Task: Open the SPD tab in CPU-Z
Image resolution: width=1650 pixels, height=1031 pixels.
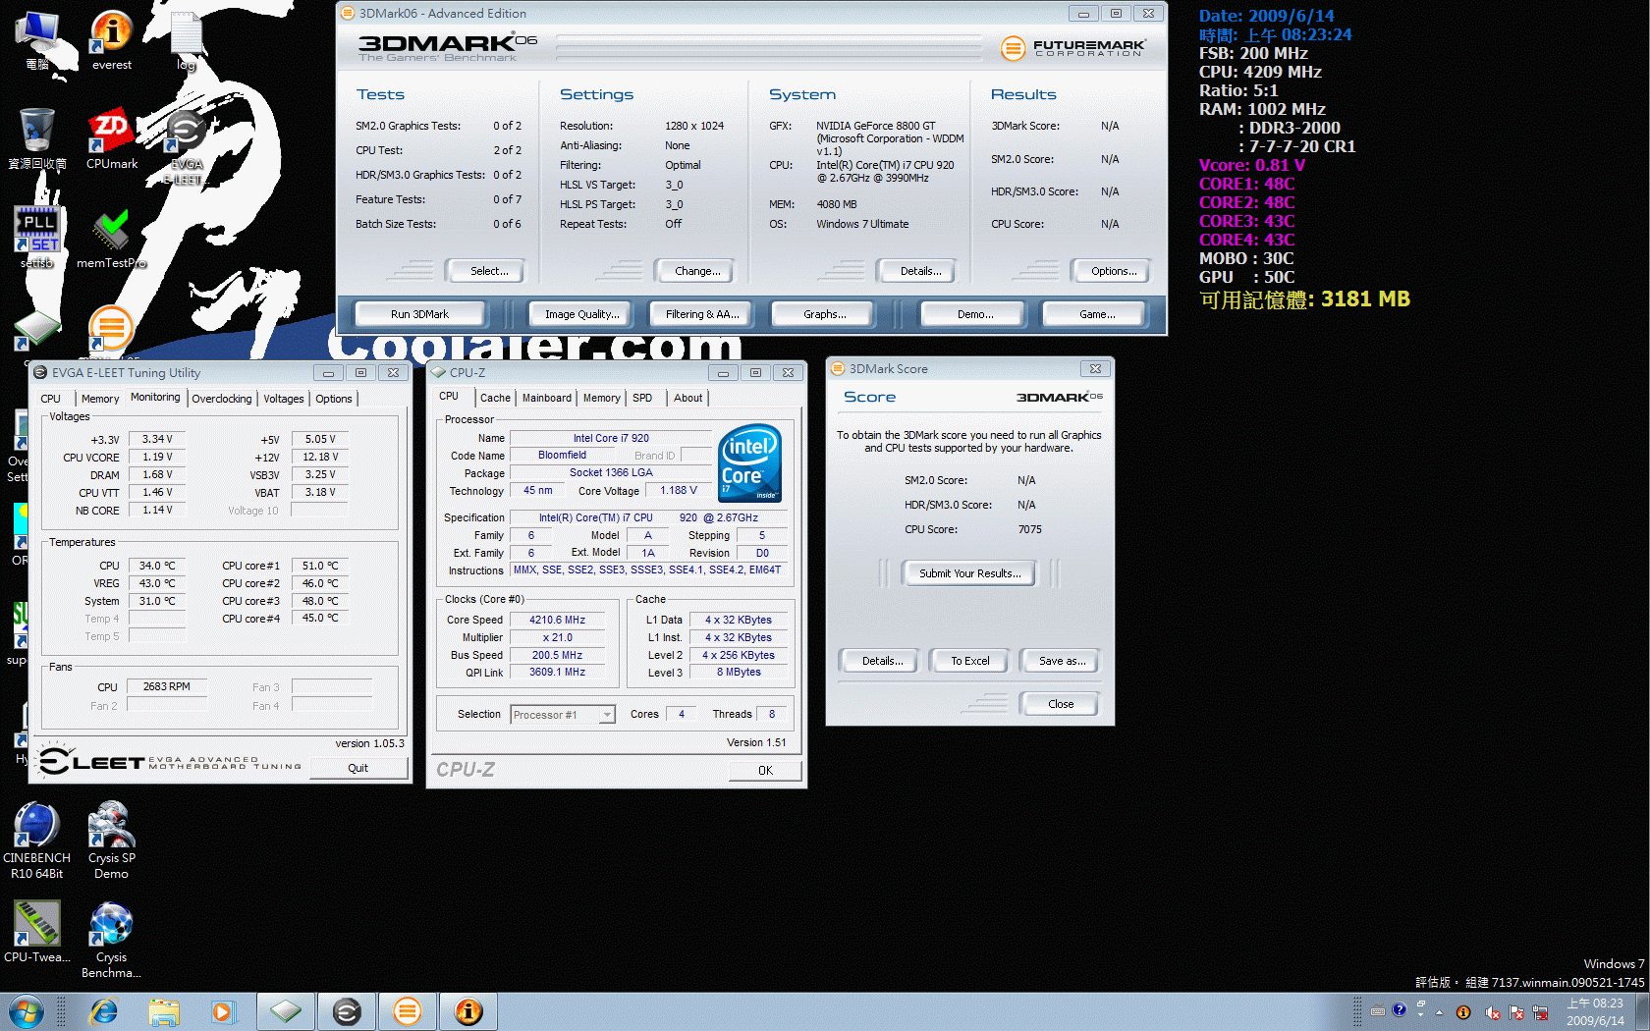Action: coord(642,398)
